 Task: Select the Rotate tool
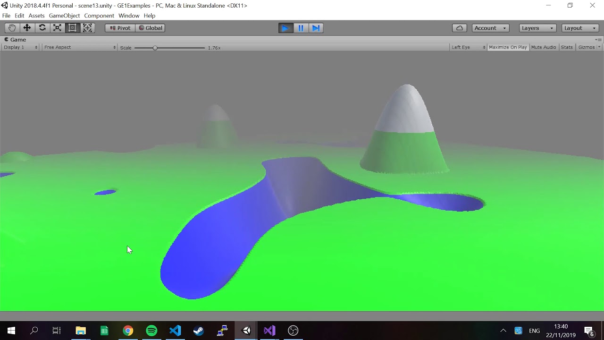(x=42, y=28)
